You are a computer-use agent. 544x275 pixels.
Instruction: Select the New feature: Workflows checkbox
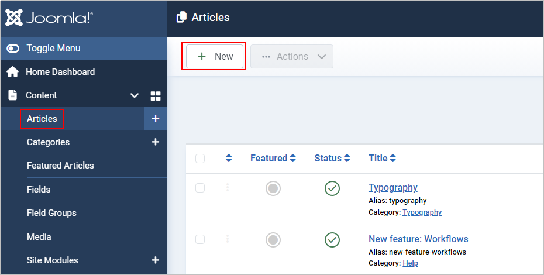200,239
